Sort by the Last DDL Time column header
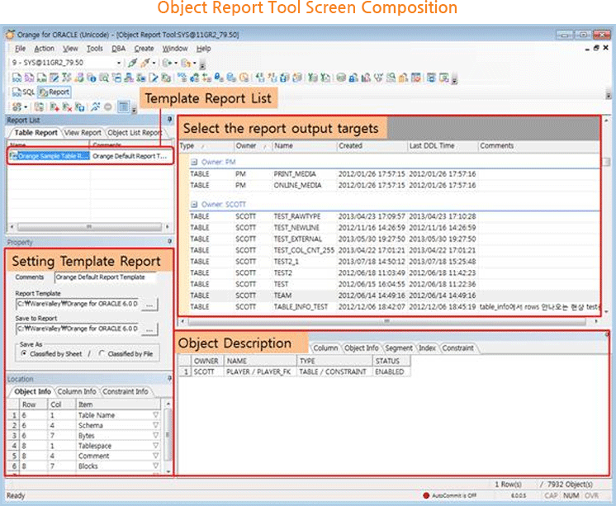Screen dimensions: 616x506 (x=443, y=146)
